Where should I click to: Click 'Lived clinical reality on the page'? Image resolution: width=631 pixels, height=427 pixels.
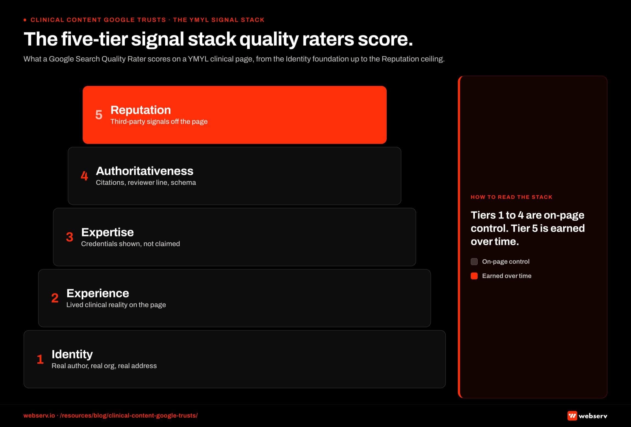click(116, 305)
